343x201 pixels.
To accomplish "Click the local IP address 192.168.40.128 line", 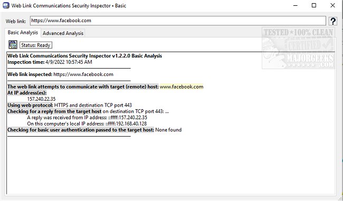I will click(87, 123).
